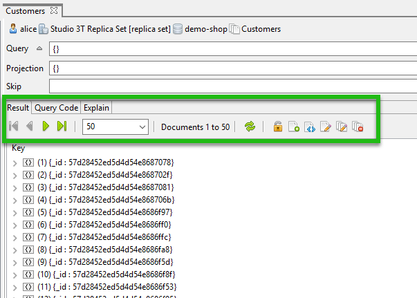This screenshot has height=298, width=417.
Task: Click the add document icon
Action: pos(294,127)
